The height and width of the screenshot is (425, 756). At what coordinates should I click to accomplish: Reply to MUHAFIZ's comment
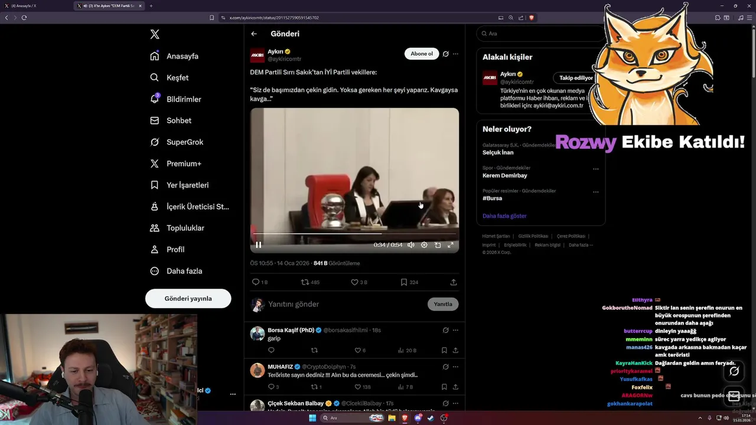pyautogui.click(x=273, y=387)
